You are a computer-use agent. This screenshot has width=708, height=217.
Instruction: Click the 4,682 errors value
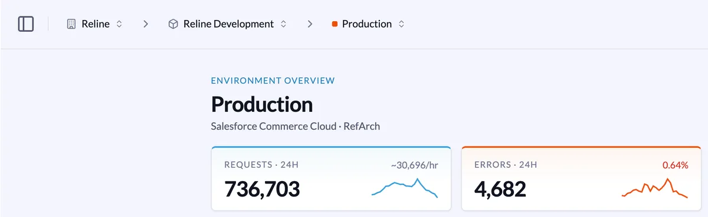click(x=500, y=189)
